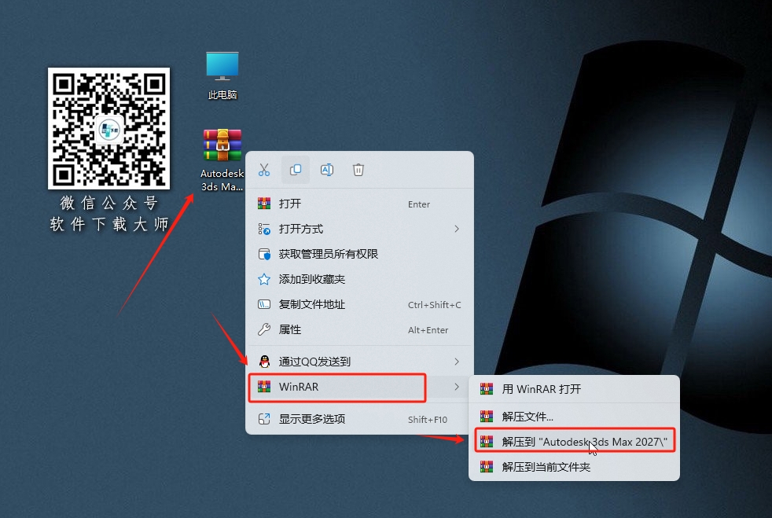The width and height of the screenshot is (772, 518).
Task: Click 显示更多选项 at menu bottom
Action: pos(313,419)
